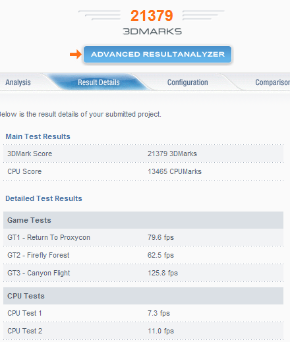The image size is (290, 342).
Task: Switch to the Analysis tab
Action: point(18,82)
